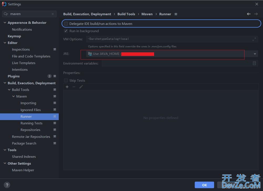Click the search magnifier icon
The height and width of the screenshot is (191, 263).
pos(5,14)
